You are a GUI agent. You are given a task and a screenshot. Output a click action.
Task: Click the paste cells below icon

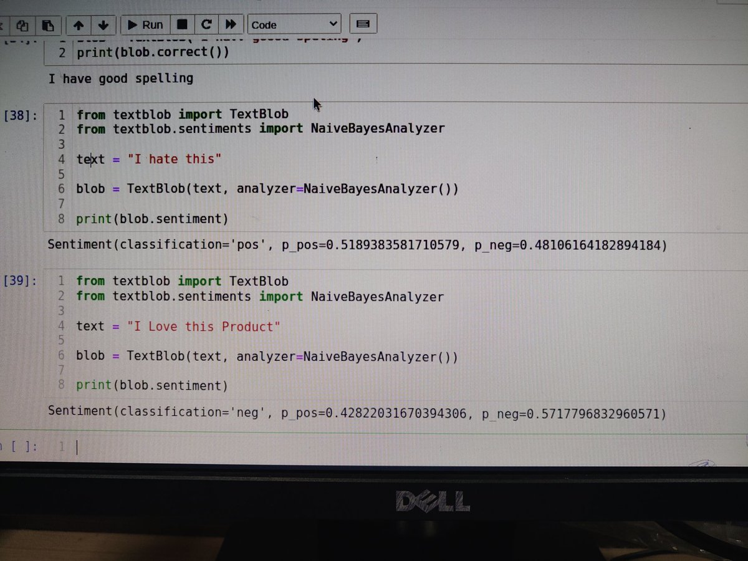click(x=47, y=25)
